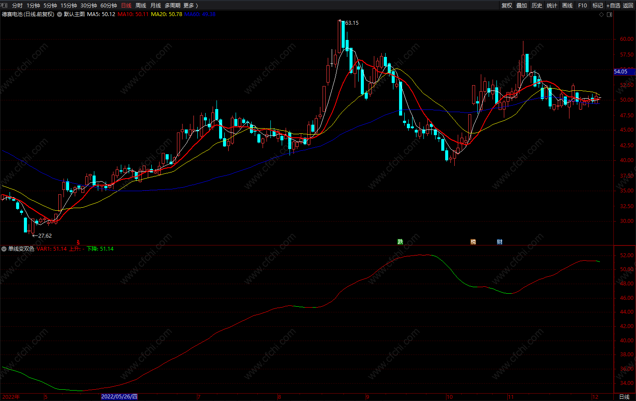Viewport: 636px width, 401px height.
Task: Open the 多周期 multi-period view
Action: point(173,5)
